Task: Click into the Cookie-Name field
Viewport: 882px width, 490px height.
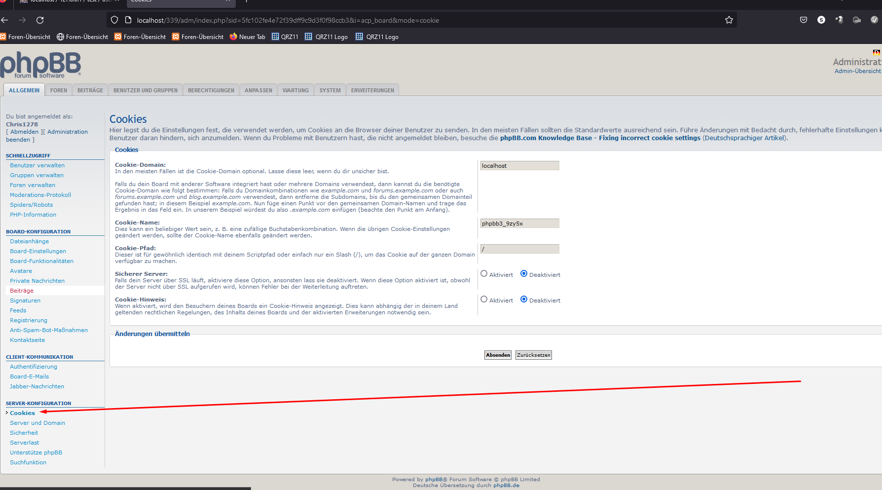Action: pyautogui.click(x=519, y=224)
